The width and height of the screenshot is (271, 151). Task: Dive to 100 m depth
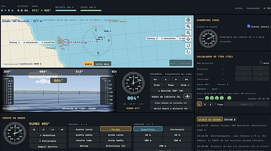coord(148,140)
